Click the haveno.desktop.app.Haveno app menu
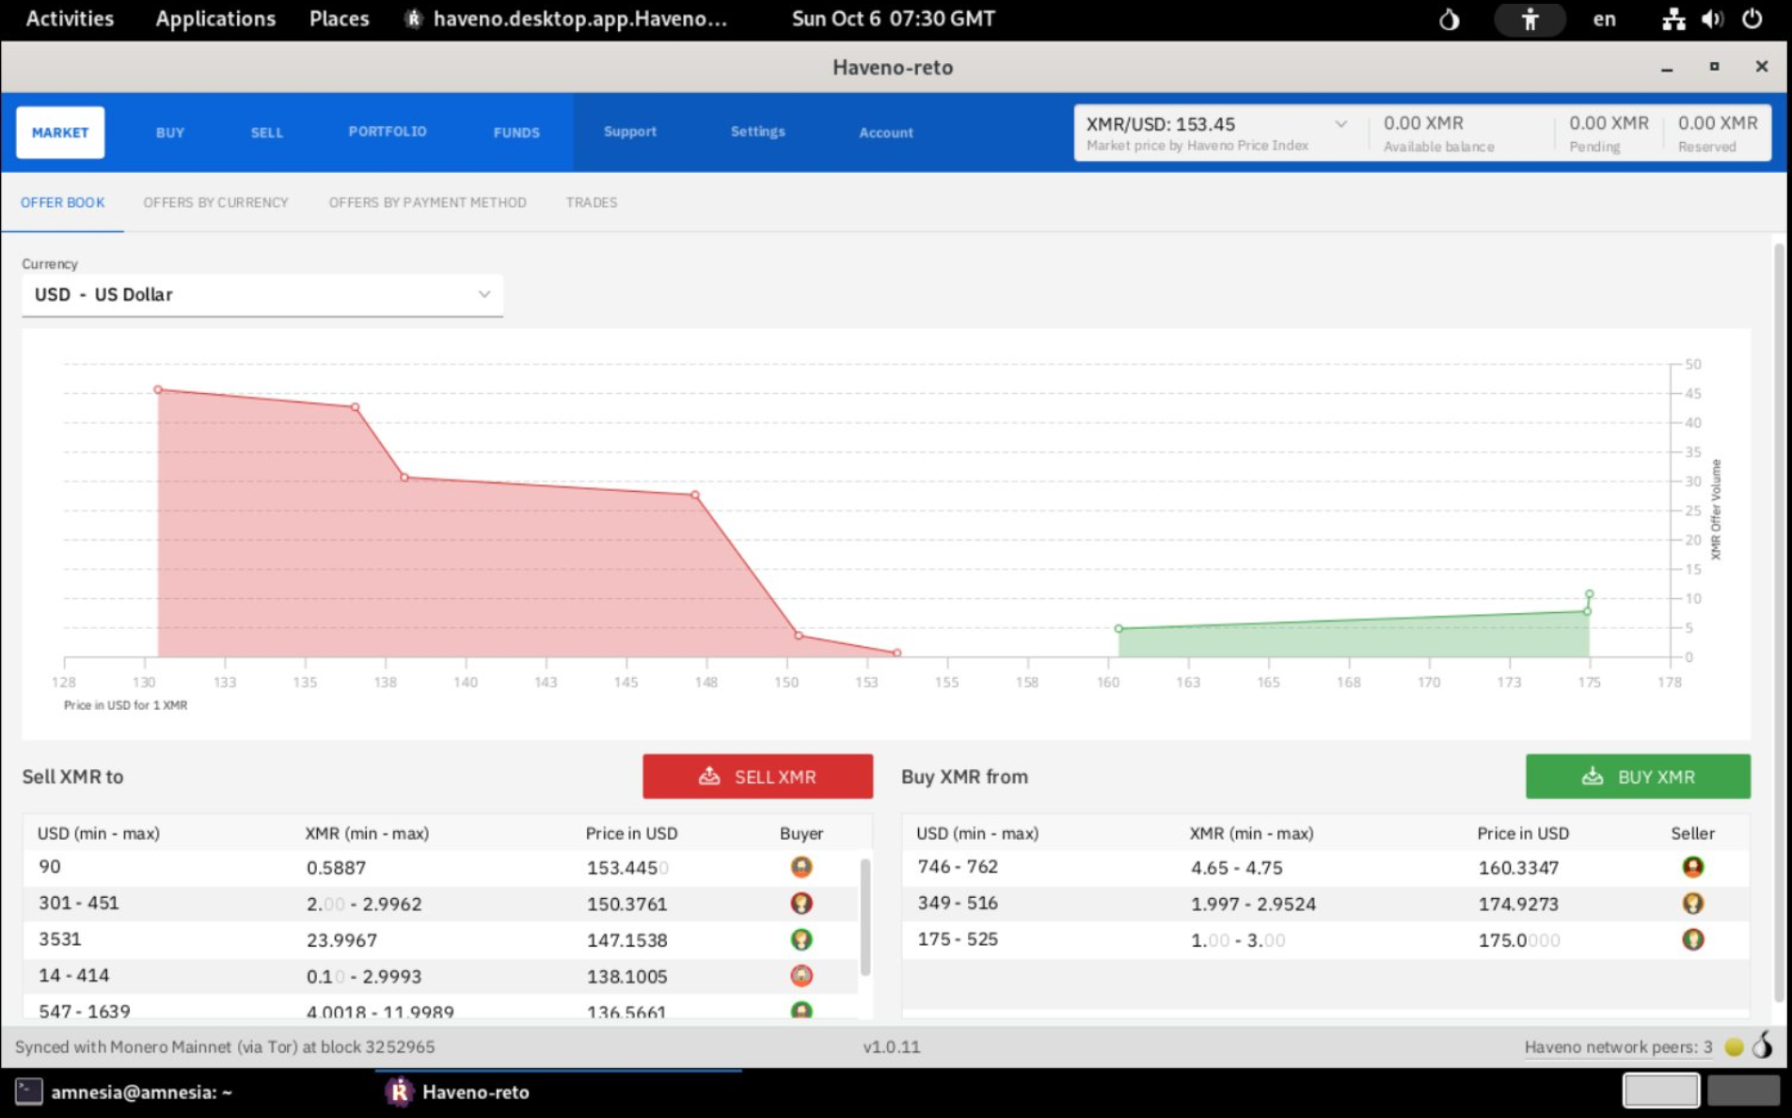 (x=567, y=19)
